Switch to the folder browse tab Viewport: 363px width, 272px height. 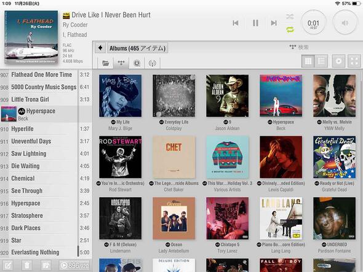pos(106,63)
